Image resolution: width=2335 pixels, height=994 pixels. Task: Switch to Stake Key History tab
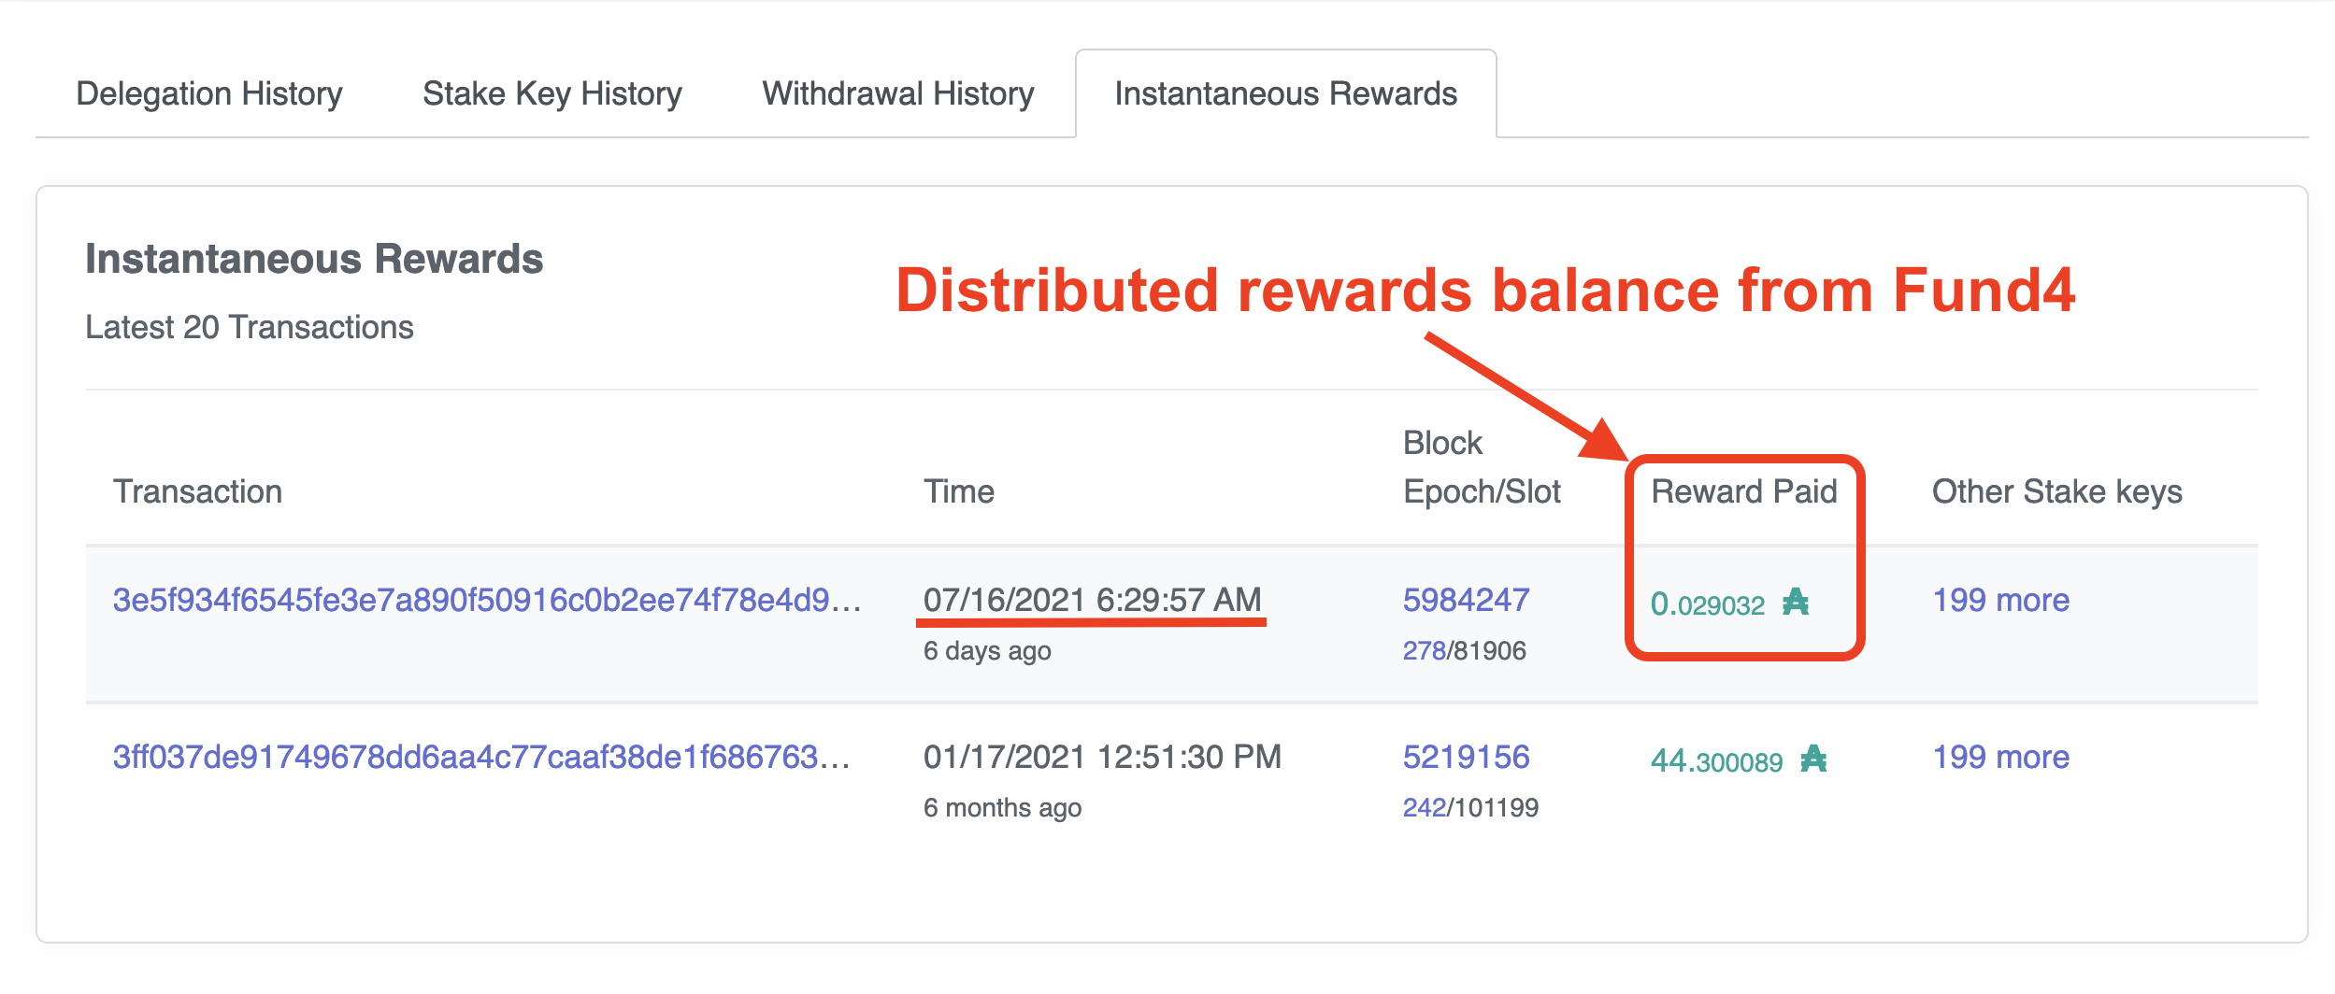(552, 94)
